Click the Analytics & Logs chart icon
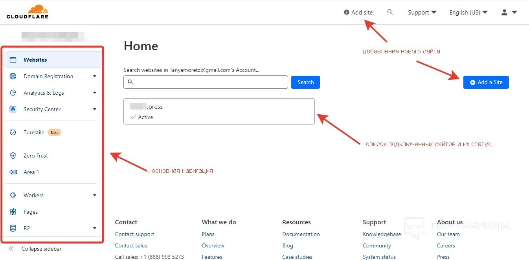Image resolution: width=529 pixels, height=260 pixels. click(x=13, y=93)
